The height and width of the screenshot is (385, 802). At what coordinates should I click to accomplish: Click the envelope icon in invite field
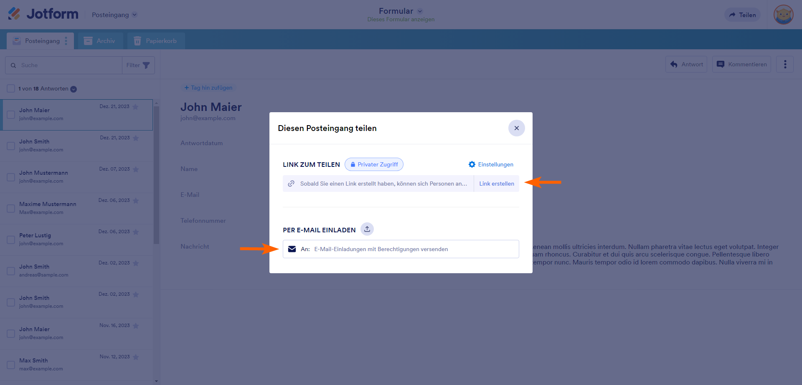point(292,249)
